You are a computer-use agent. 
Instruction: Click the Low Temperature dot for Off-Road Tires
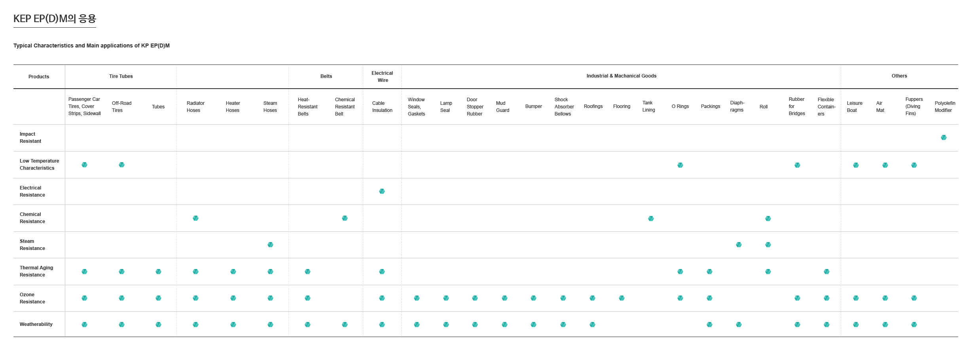click(121, 165)
